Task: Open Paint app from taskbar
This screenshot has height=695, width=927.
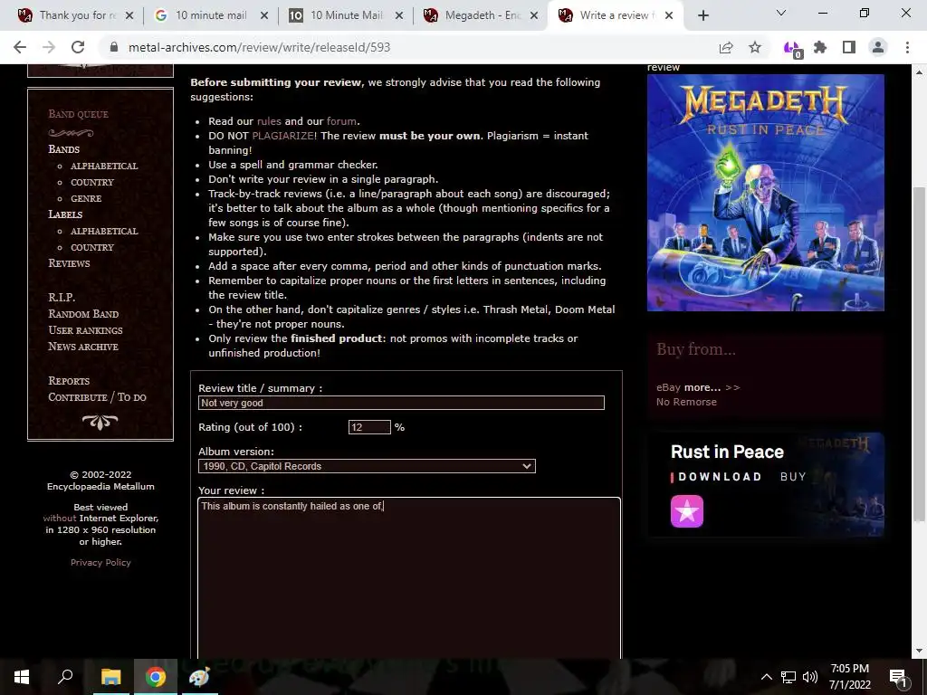Action: click(199, 677)
